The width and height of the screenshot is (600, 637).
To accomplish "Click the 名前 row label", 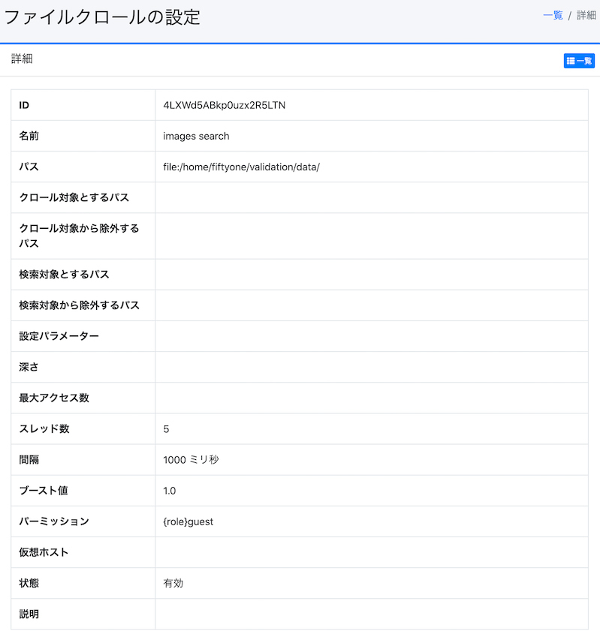I will point(29,136).
